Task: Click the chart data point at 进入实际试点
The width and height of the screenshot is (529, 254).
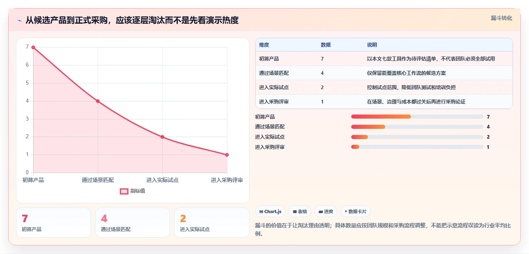Action: coord(162,137)
